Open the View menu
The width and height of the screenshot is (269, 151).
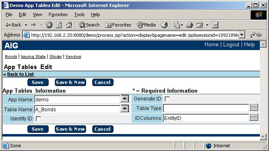pos(37,14)
